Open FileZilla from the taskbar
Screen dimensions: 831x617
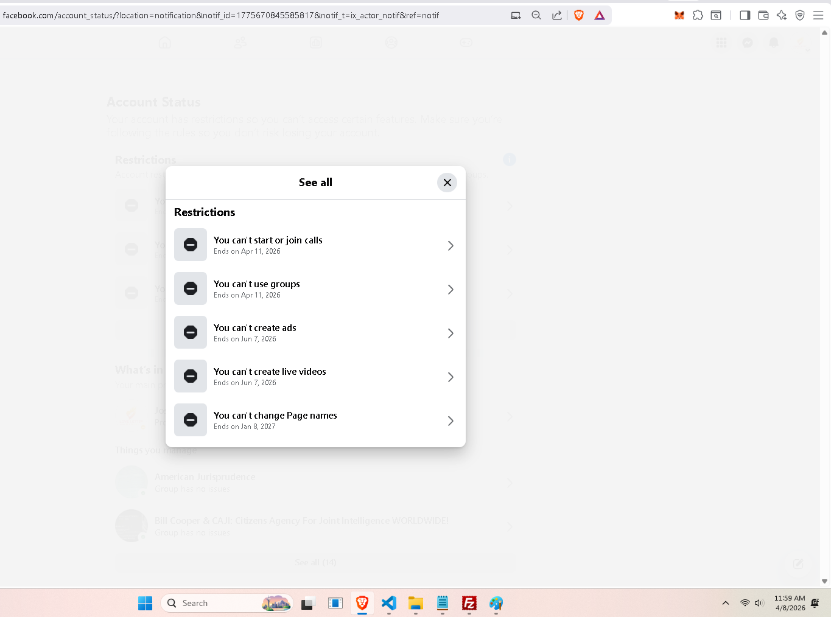coord(469,603)
